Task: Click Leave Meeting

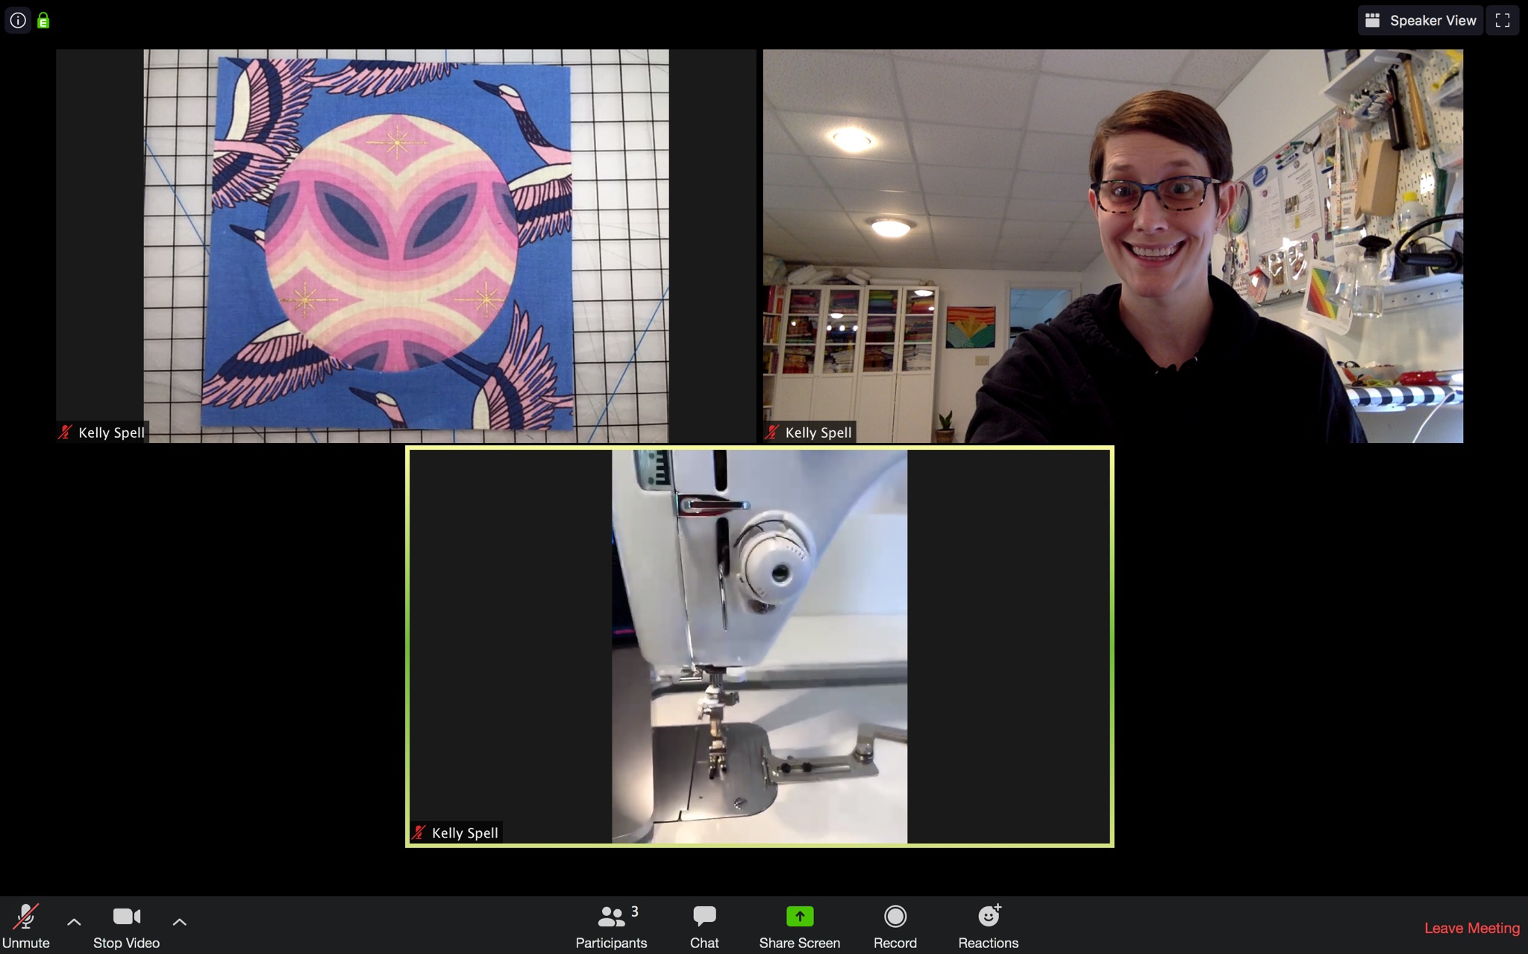Action: coord(1471,928)
